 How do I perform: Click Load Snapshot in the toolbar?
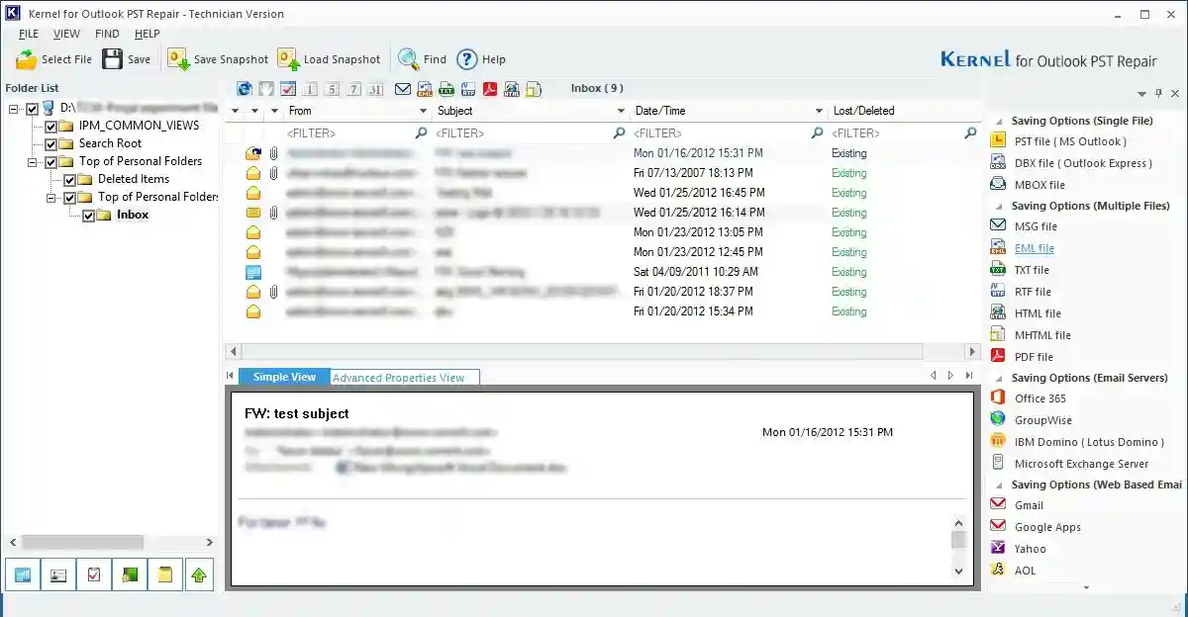coord(329,59)
